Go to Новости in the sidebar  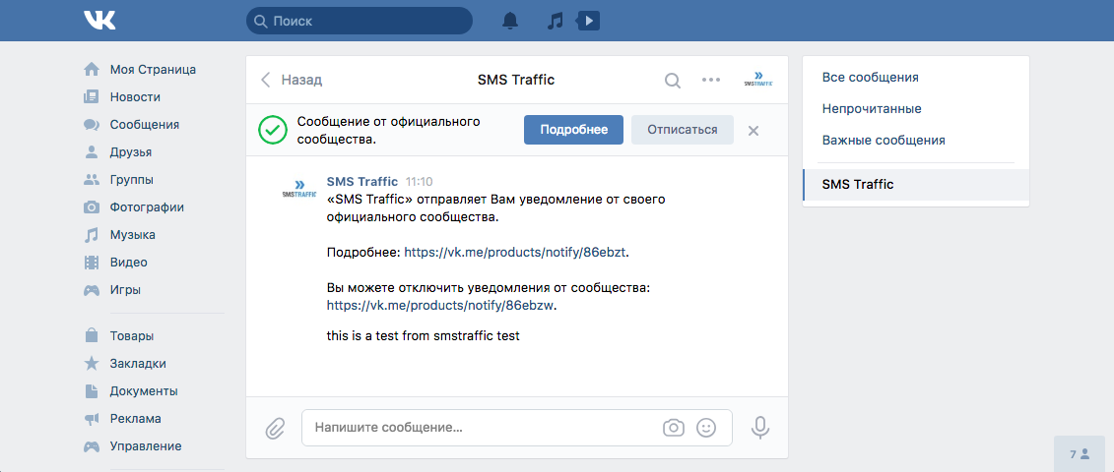pyautogui.click(x=135, y=97)
